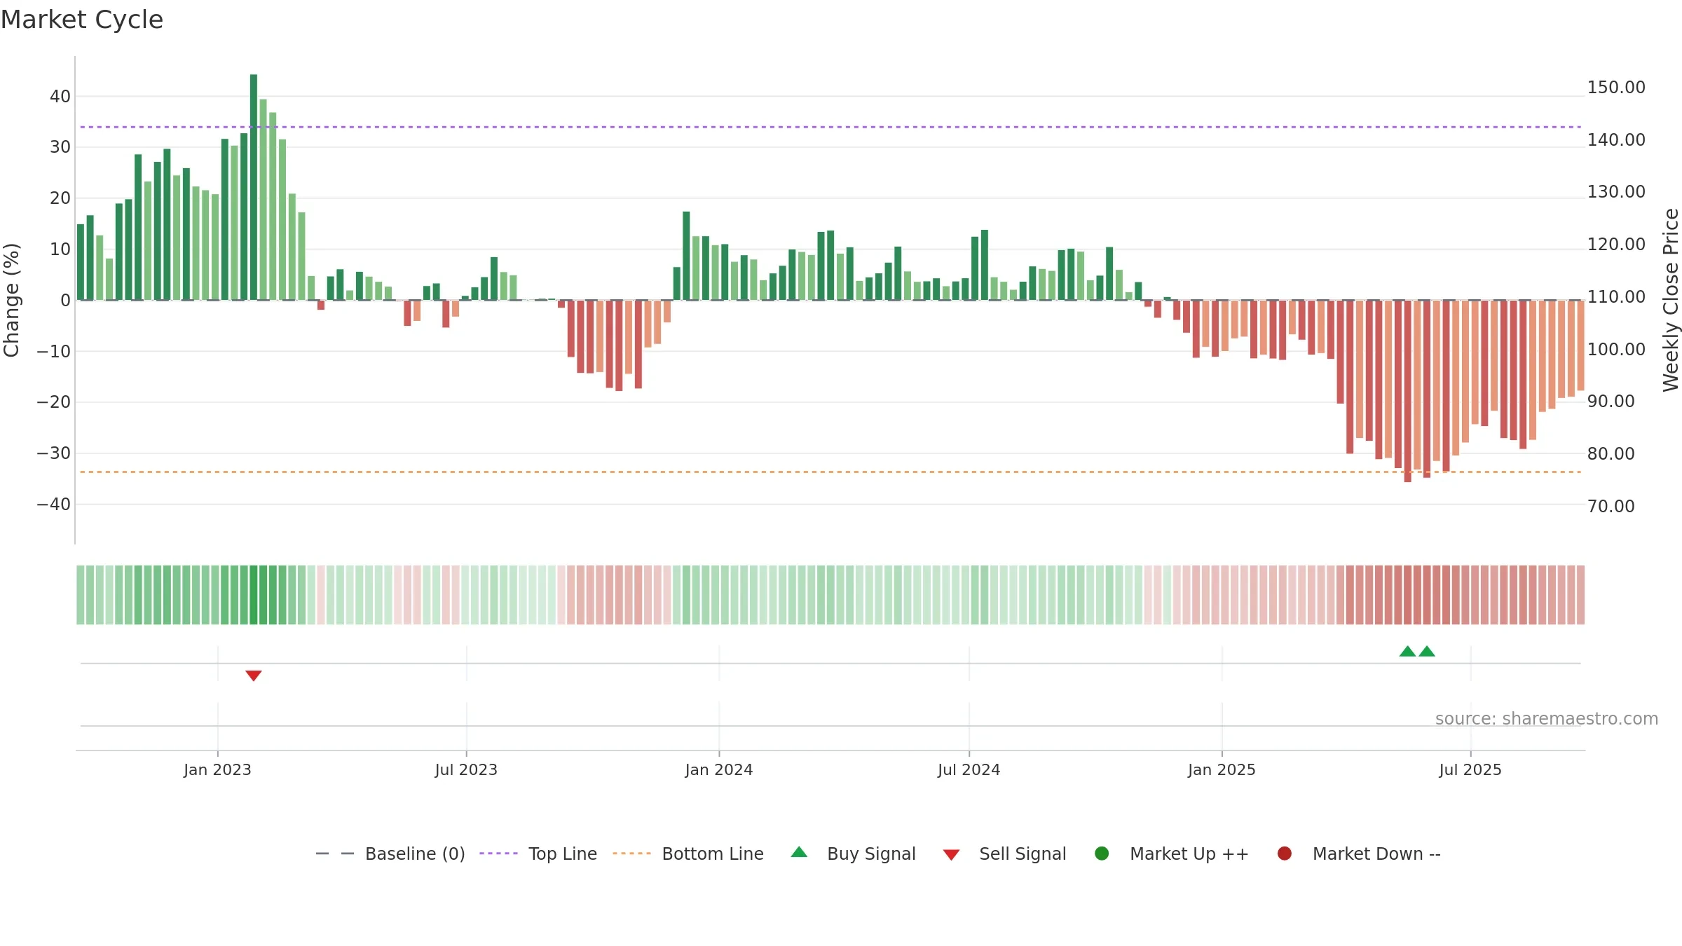Click the Top Line purple dotted legend icon
1682x946 pixels.
click(498, 854)
